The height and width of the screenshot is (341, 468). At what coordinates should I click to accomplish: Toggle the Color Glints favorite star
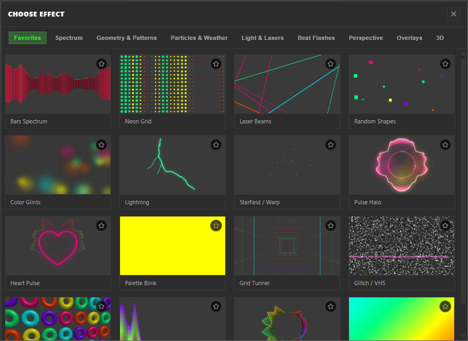(101, 145)
